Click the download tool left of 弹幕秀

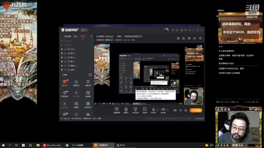(64, 105)
